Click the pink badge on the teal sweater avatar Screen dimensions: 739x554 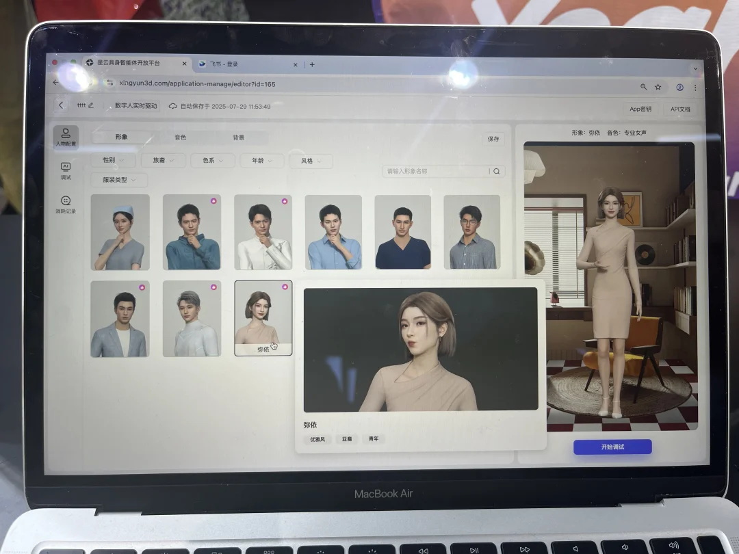click(x=213, y=200)
